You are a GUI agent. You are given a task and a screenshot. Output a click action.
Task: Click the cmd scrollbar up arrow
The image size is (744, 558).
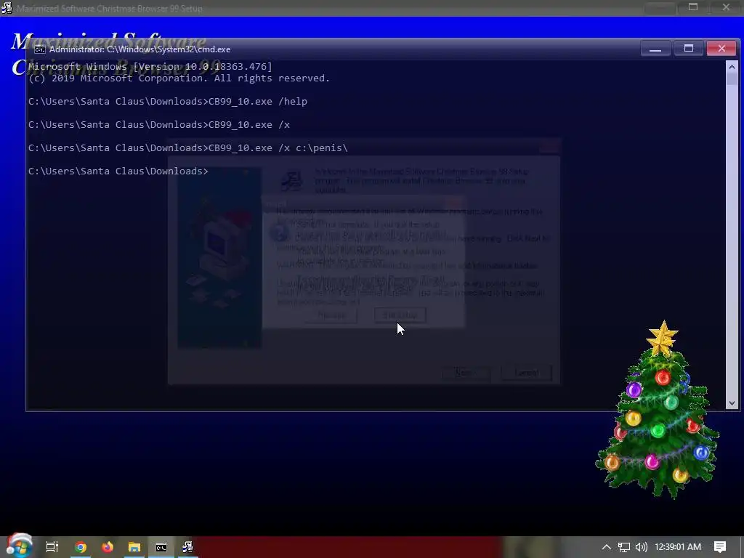click(732, 67)
